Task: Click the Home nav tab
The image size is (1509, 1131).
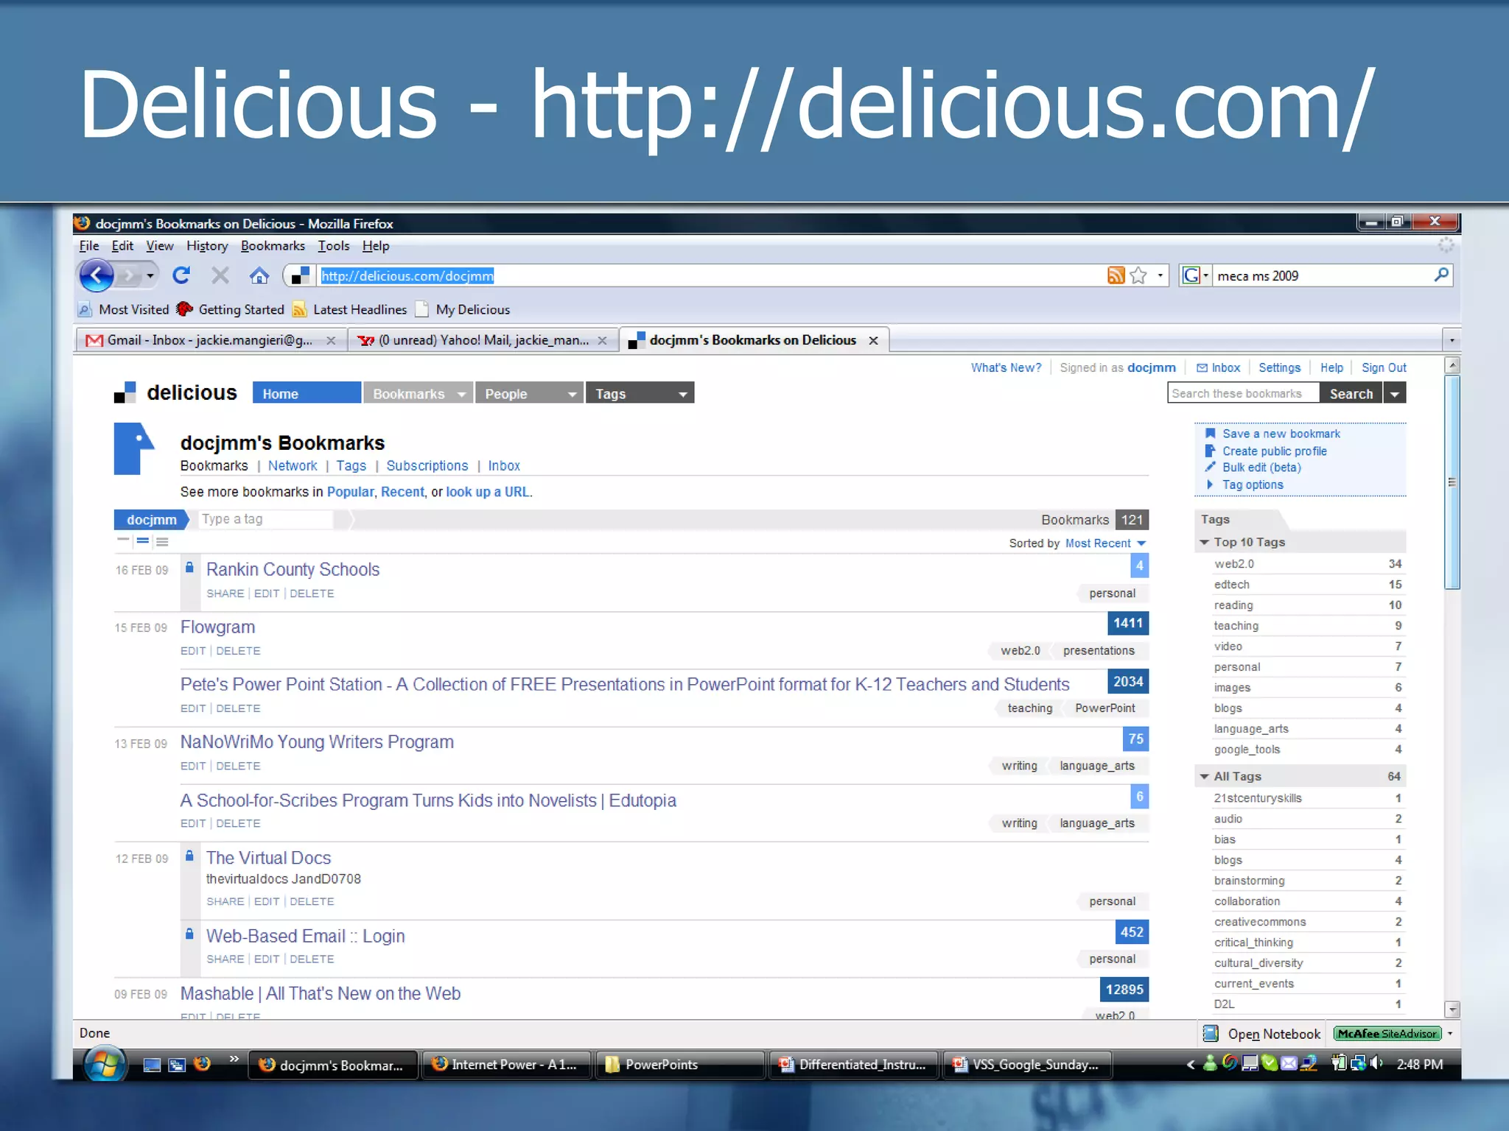Action: click(307, 393)
